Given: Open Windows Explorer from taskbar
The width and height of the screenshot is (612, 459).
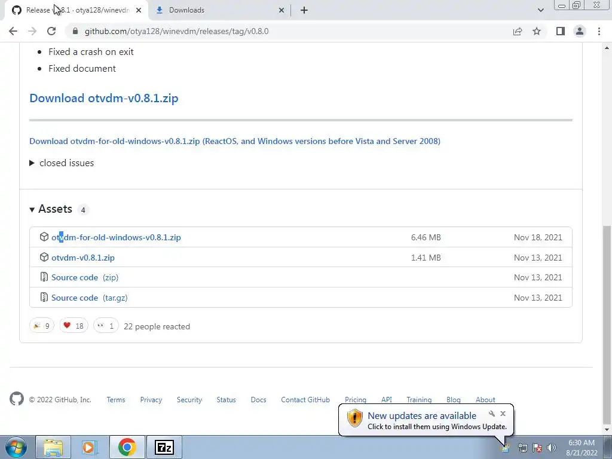Looking at the screenshot, I should 53,448.
